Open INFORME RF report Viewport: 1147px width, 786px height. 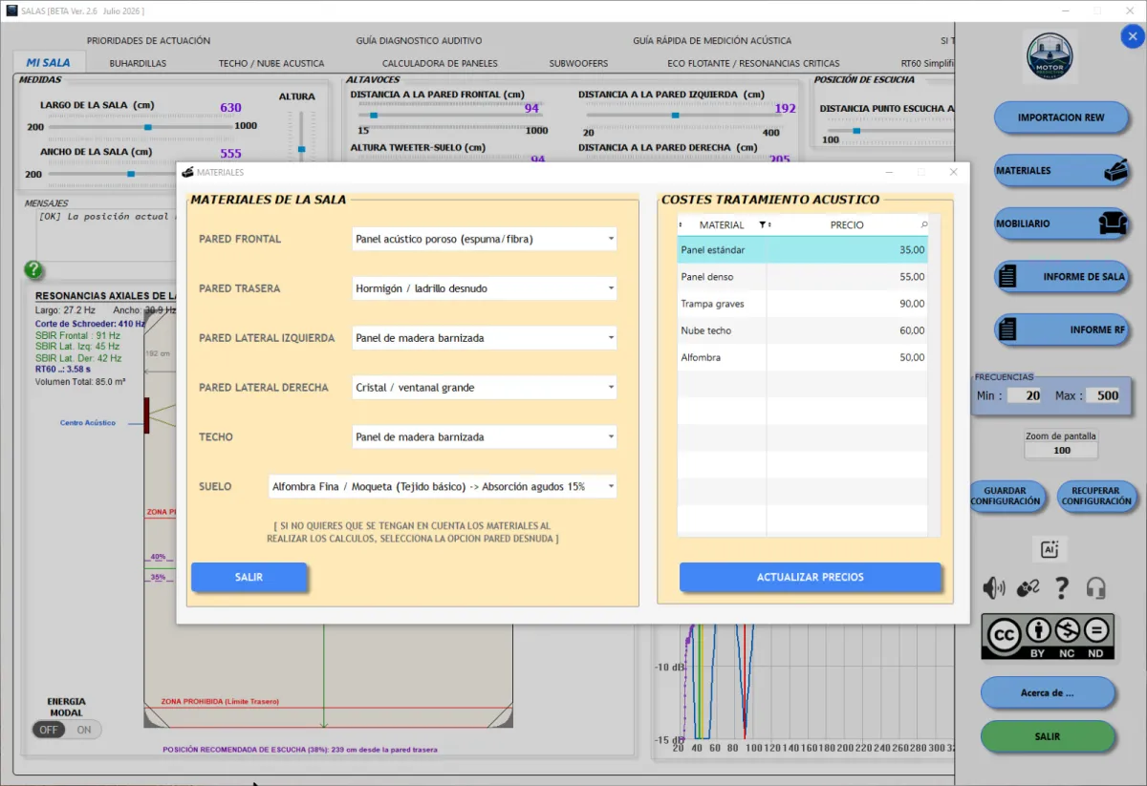(x=1062, y=329)
